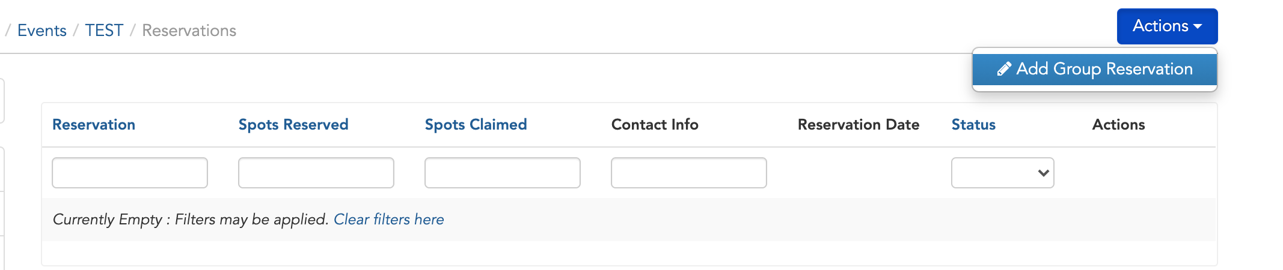Focus the Spots Claimed filter text box
The width and height of the screenshot is (1283, 270).
pos(503,173)
